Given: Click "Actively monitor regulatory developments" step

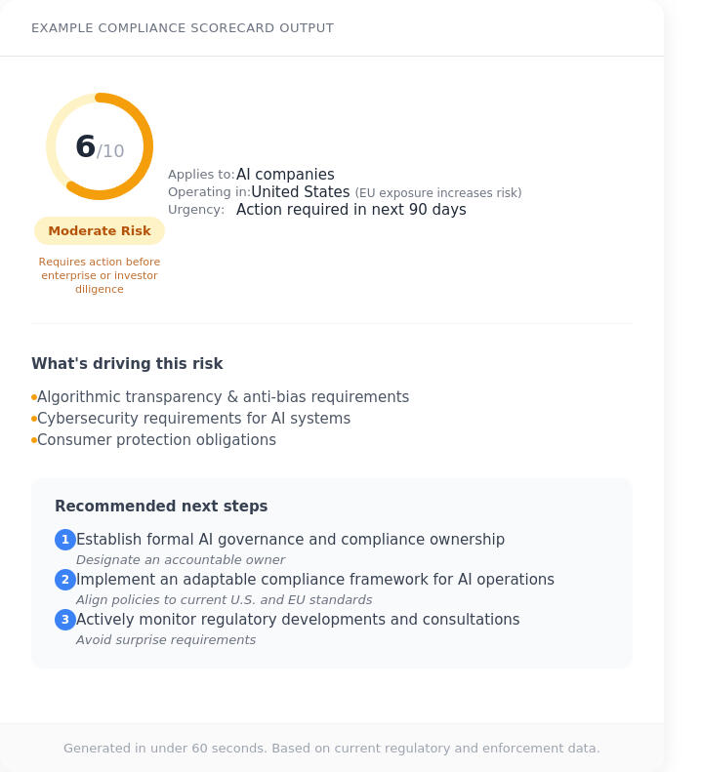Looking at the screenshot, I should (x=298, y=620).
